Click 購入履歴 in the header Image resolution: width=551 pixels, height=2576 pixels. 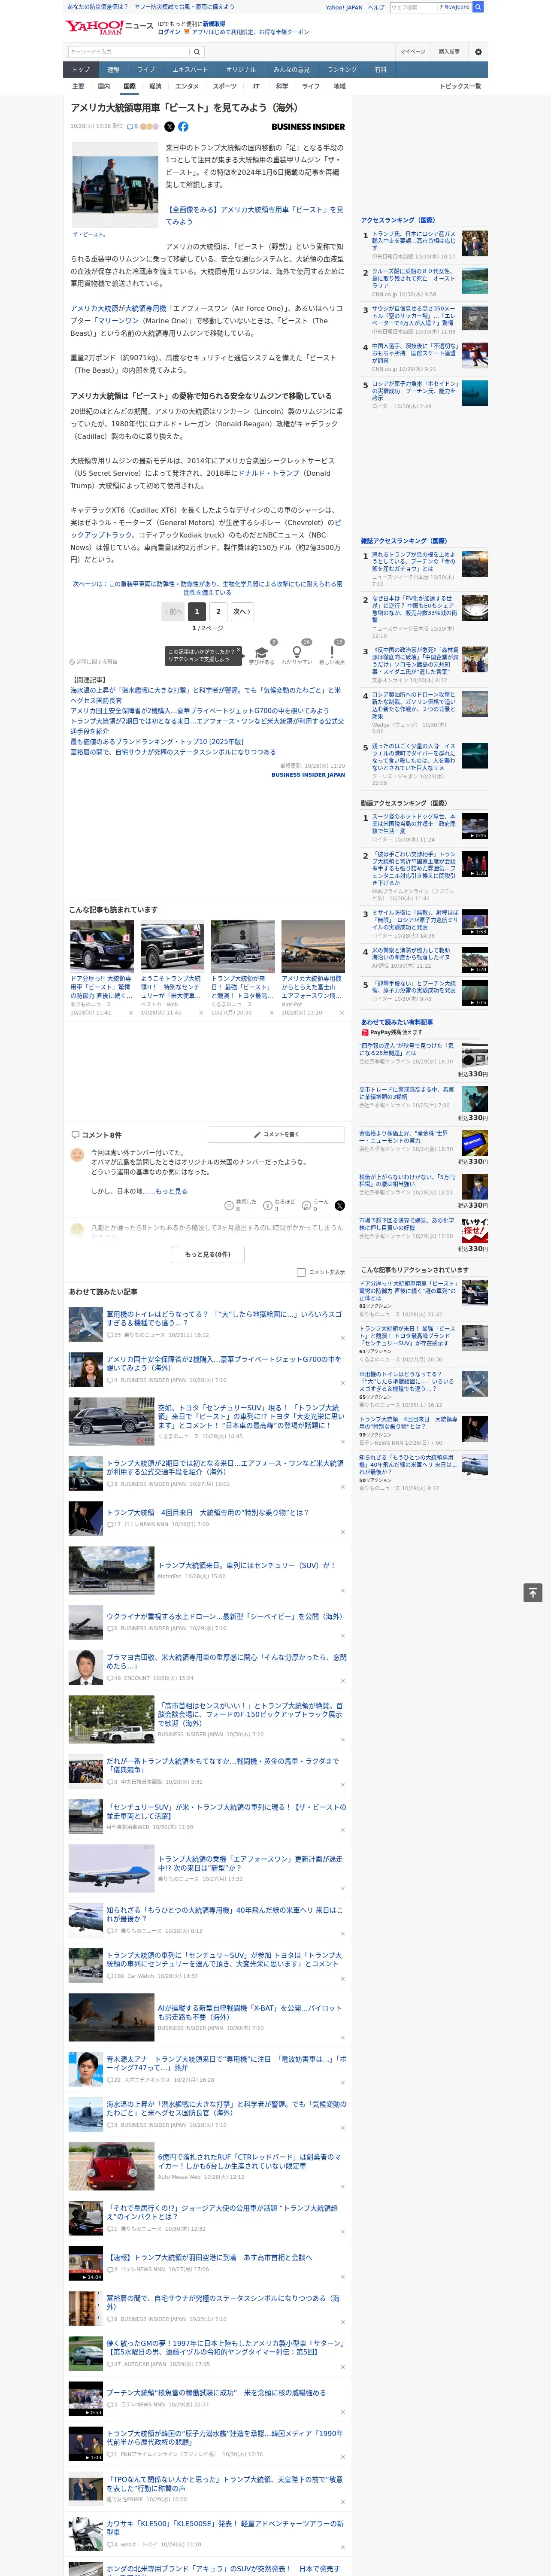click(x=449, y=52)
